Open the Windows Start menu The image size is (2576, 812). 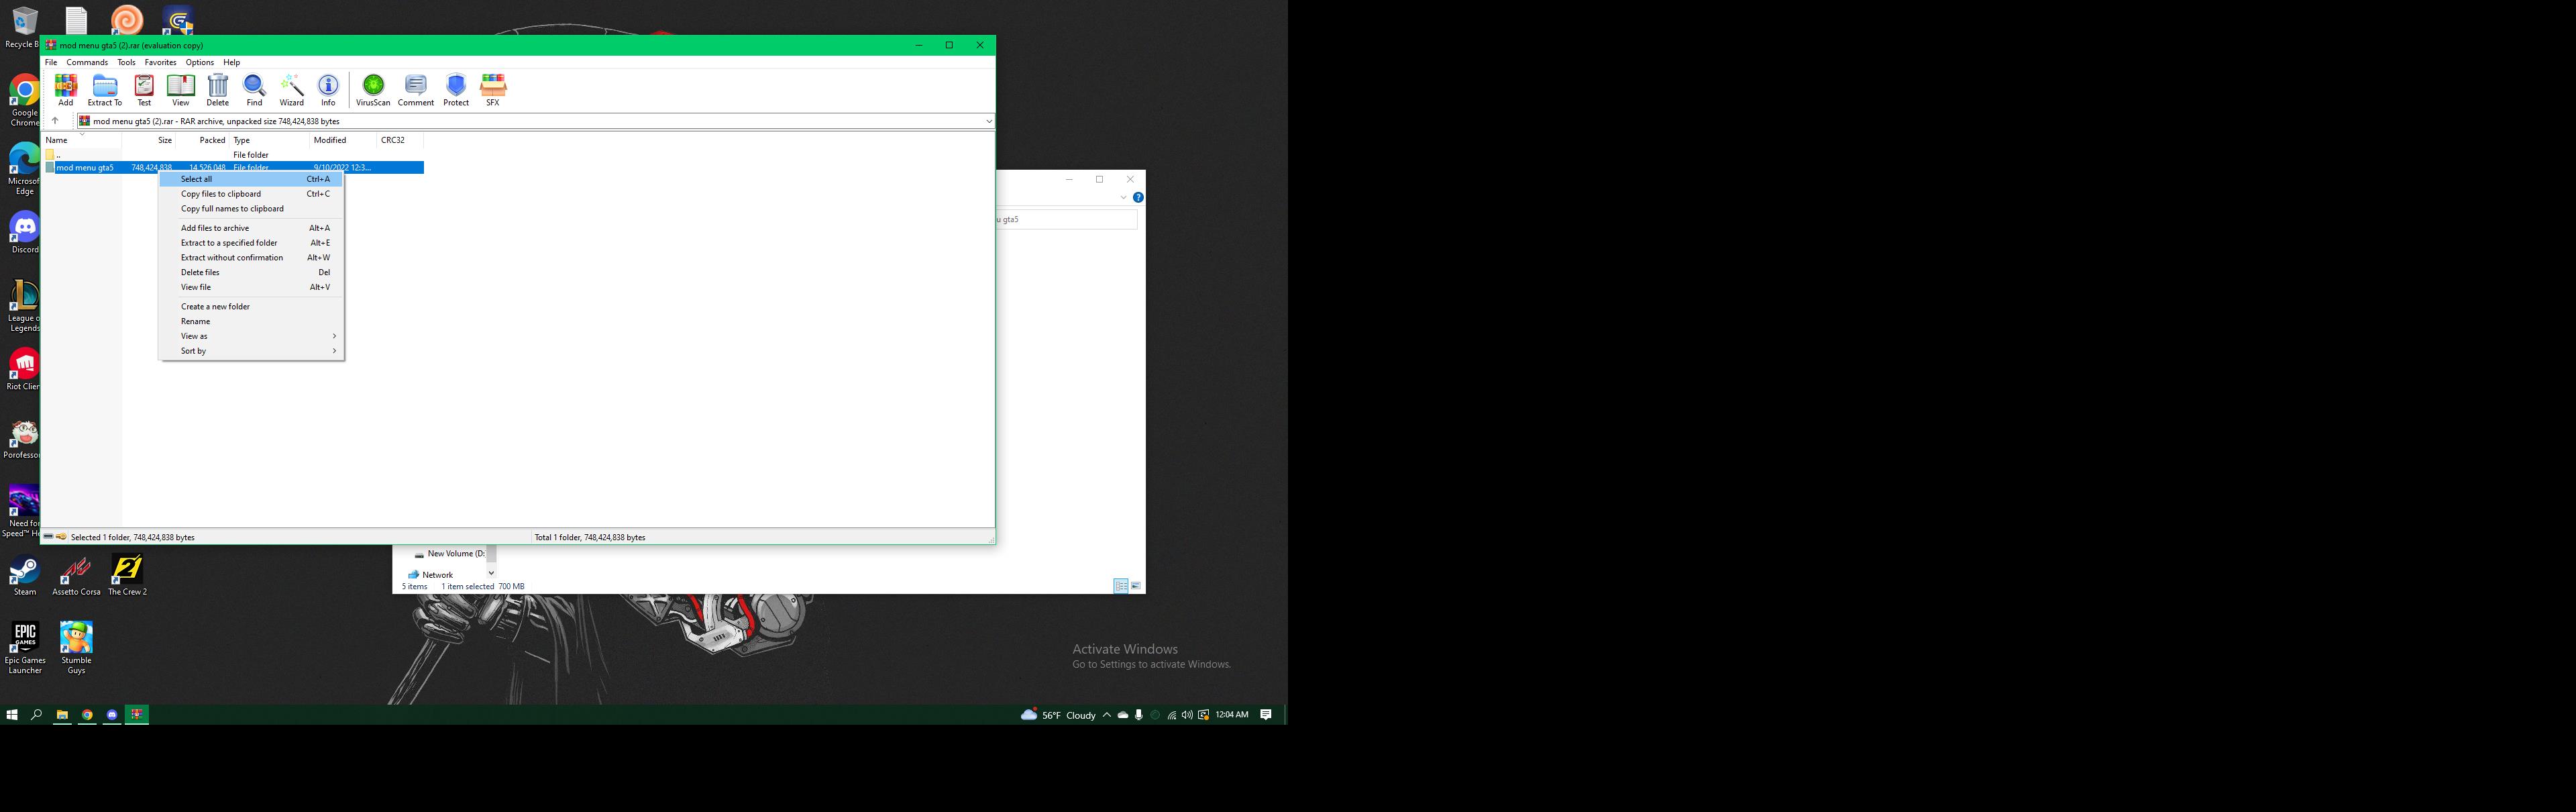tap(12, 715)
